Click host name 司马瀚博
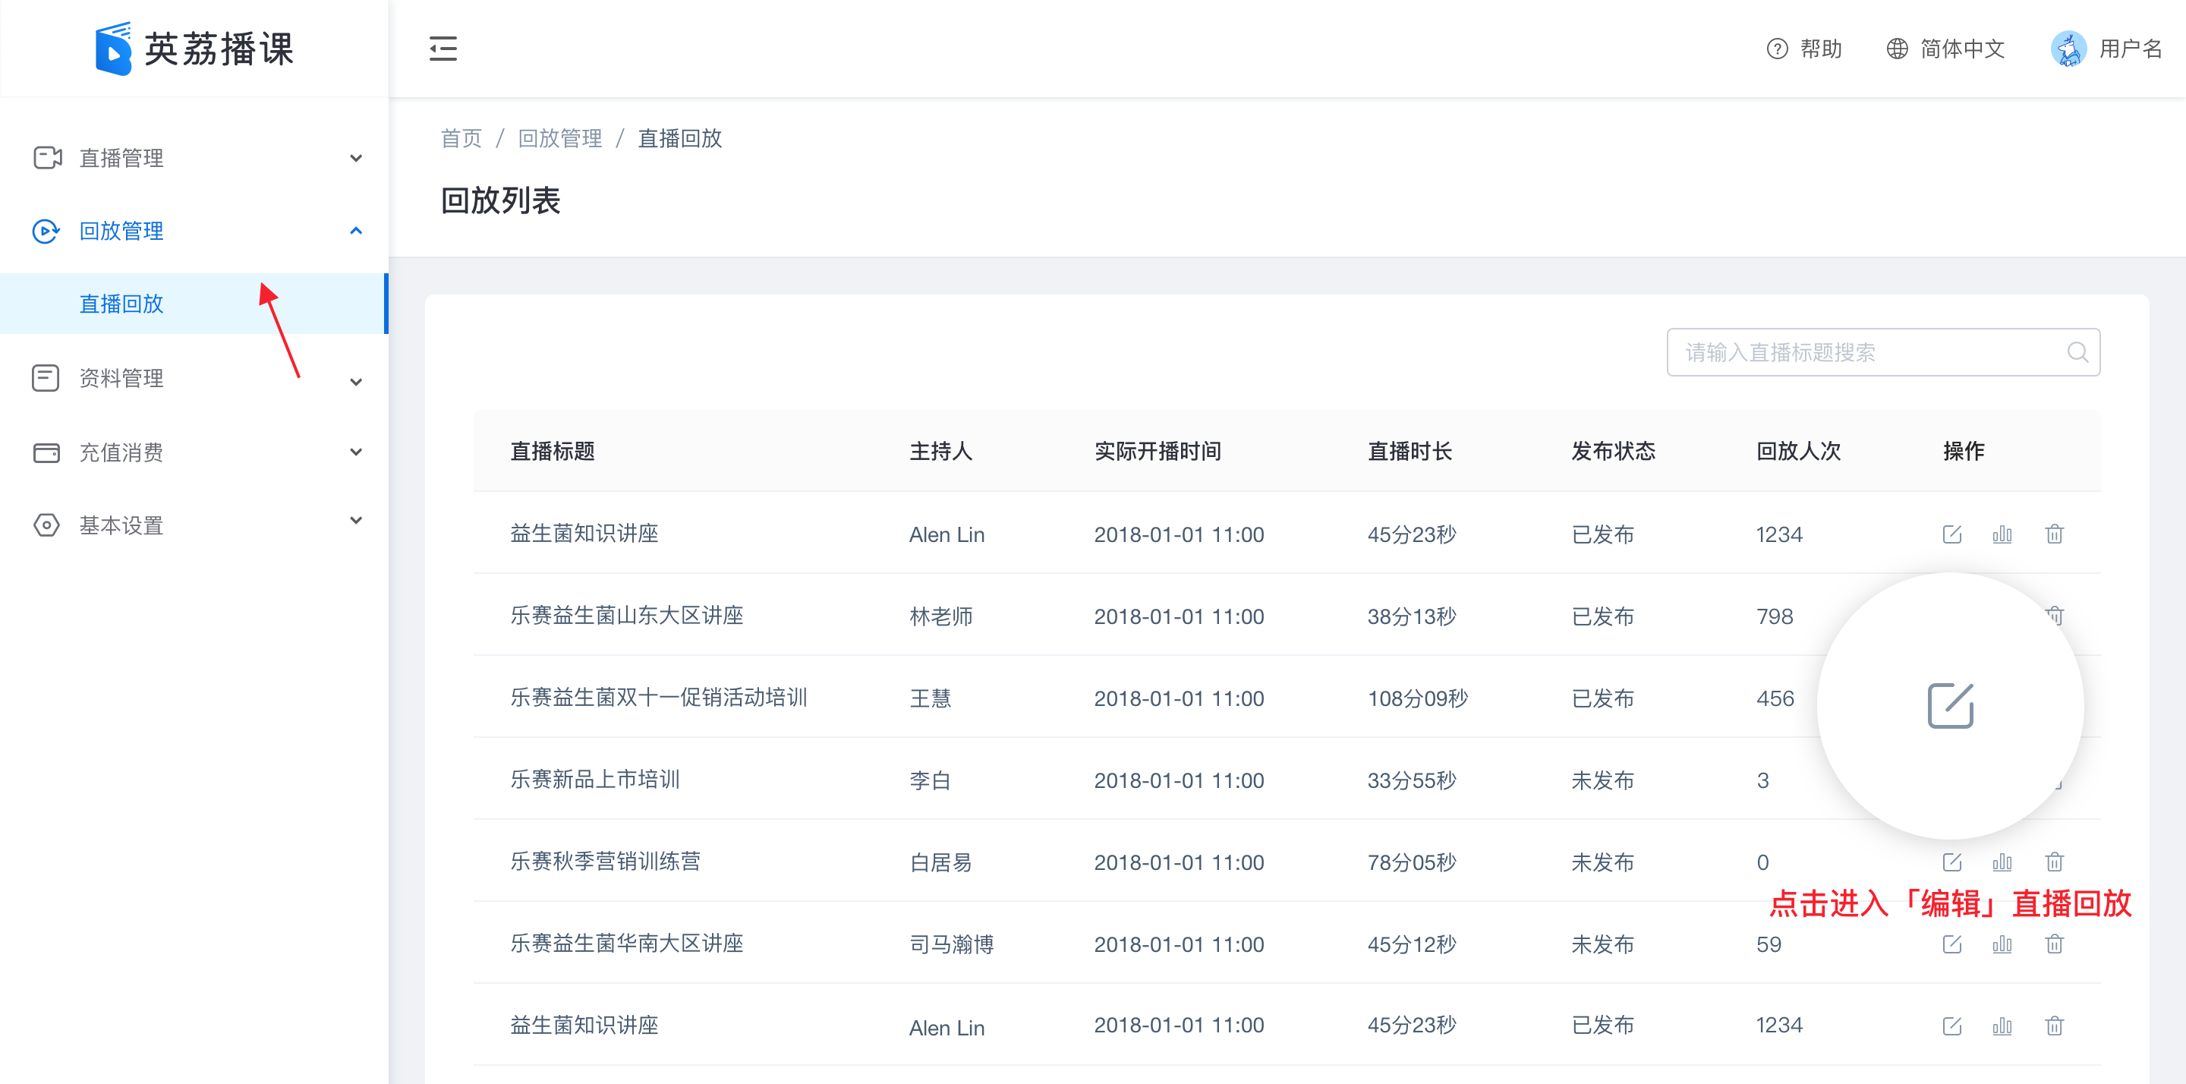Image resolution: width=2186 pixels, height=1084 pixels. point(951,944)
